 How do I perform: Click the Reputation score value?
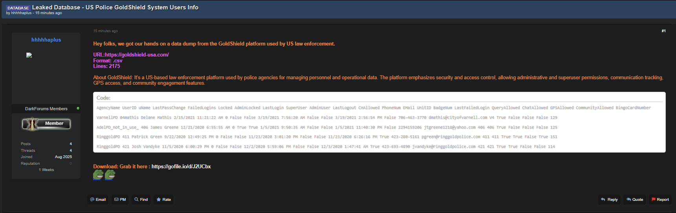[x=71, y=164]
